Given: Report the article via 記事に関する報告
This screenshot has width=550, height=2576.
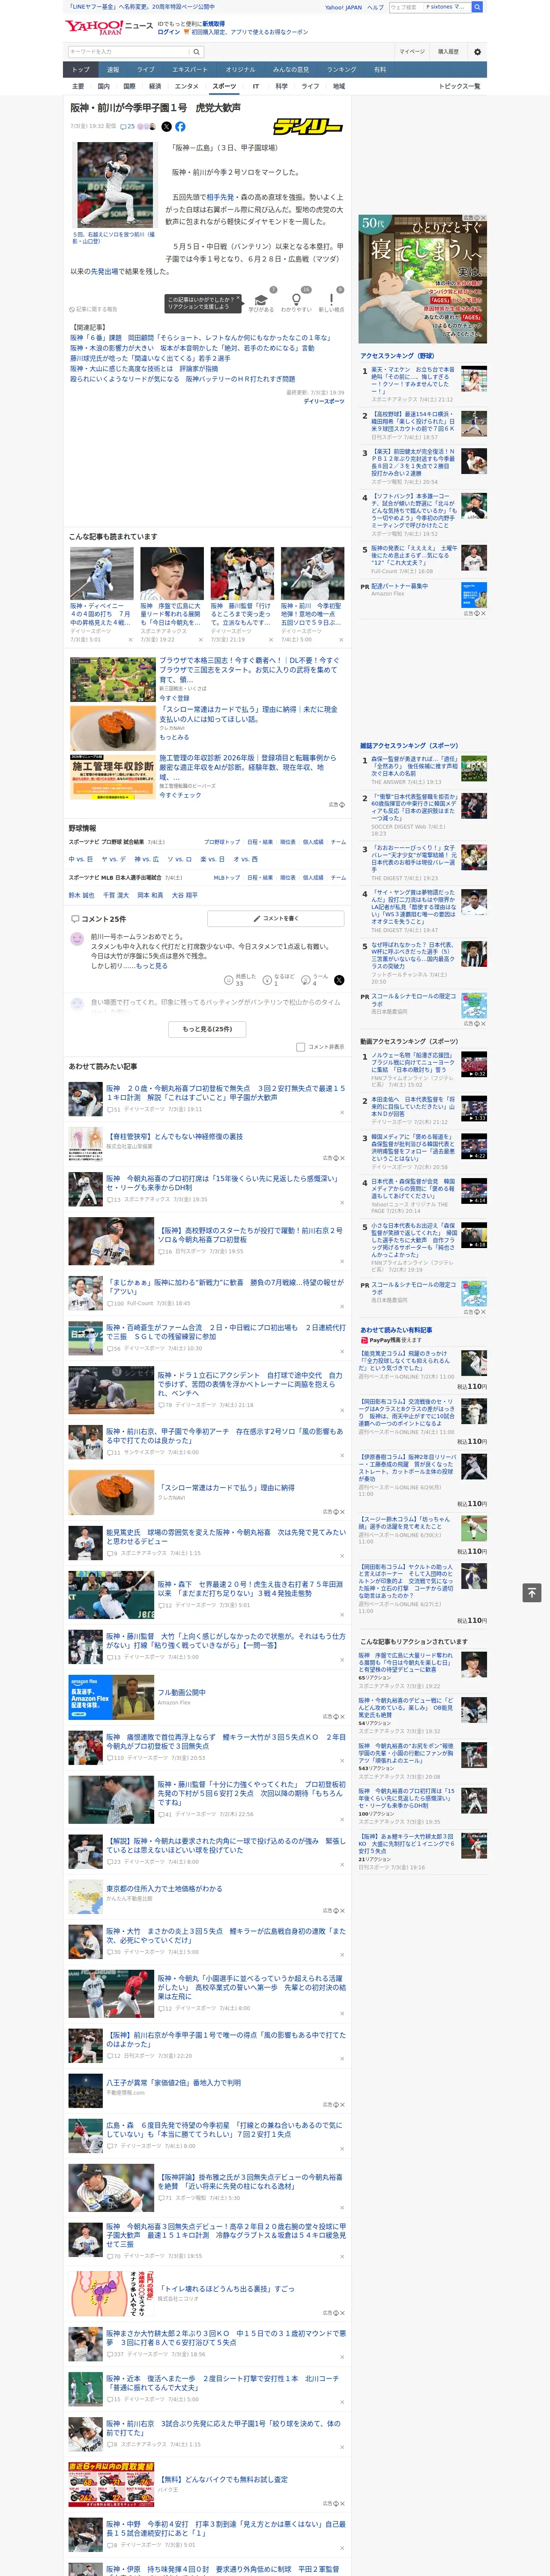Looking at the screenshot, I should (x=93, y=309).
